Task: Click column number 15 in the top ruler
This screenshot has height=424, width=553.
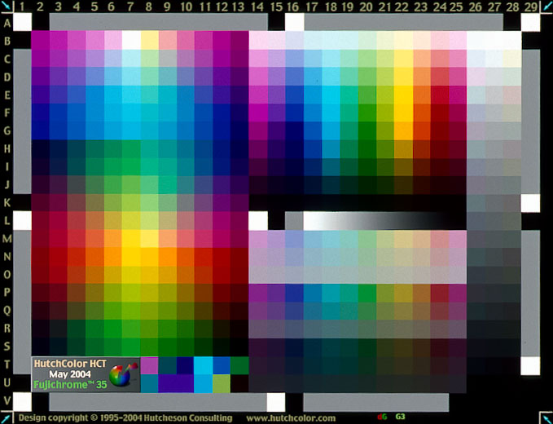Action: 276,7
